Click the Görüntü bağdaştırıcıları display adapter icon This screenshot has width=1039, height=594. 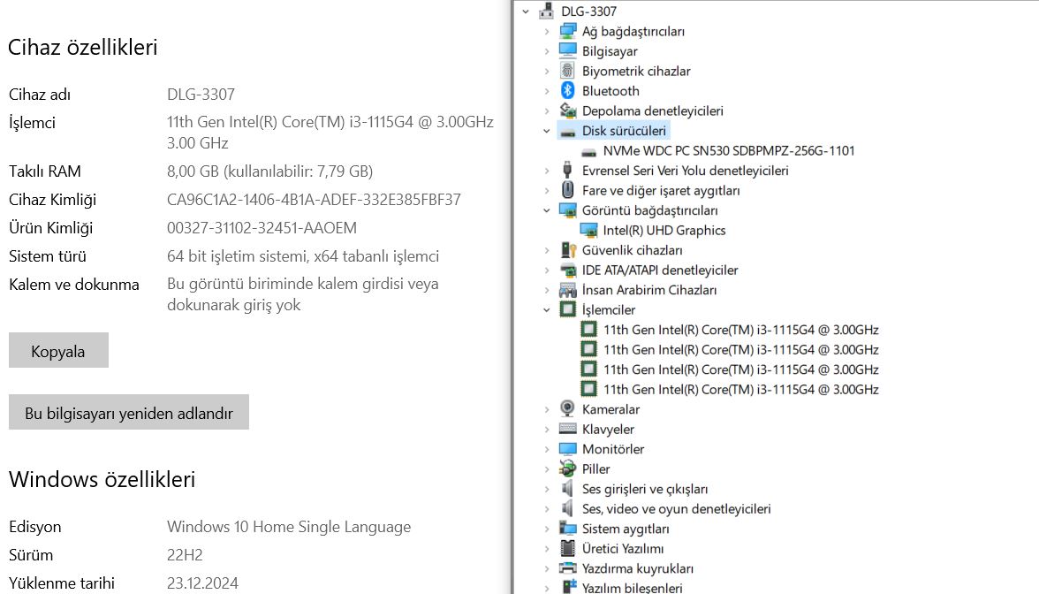pyautogui.click(x=568, y=210)
